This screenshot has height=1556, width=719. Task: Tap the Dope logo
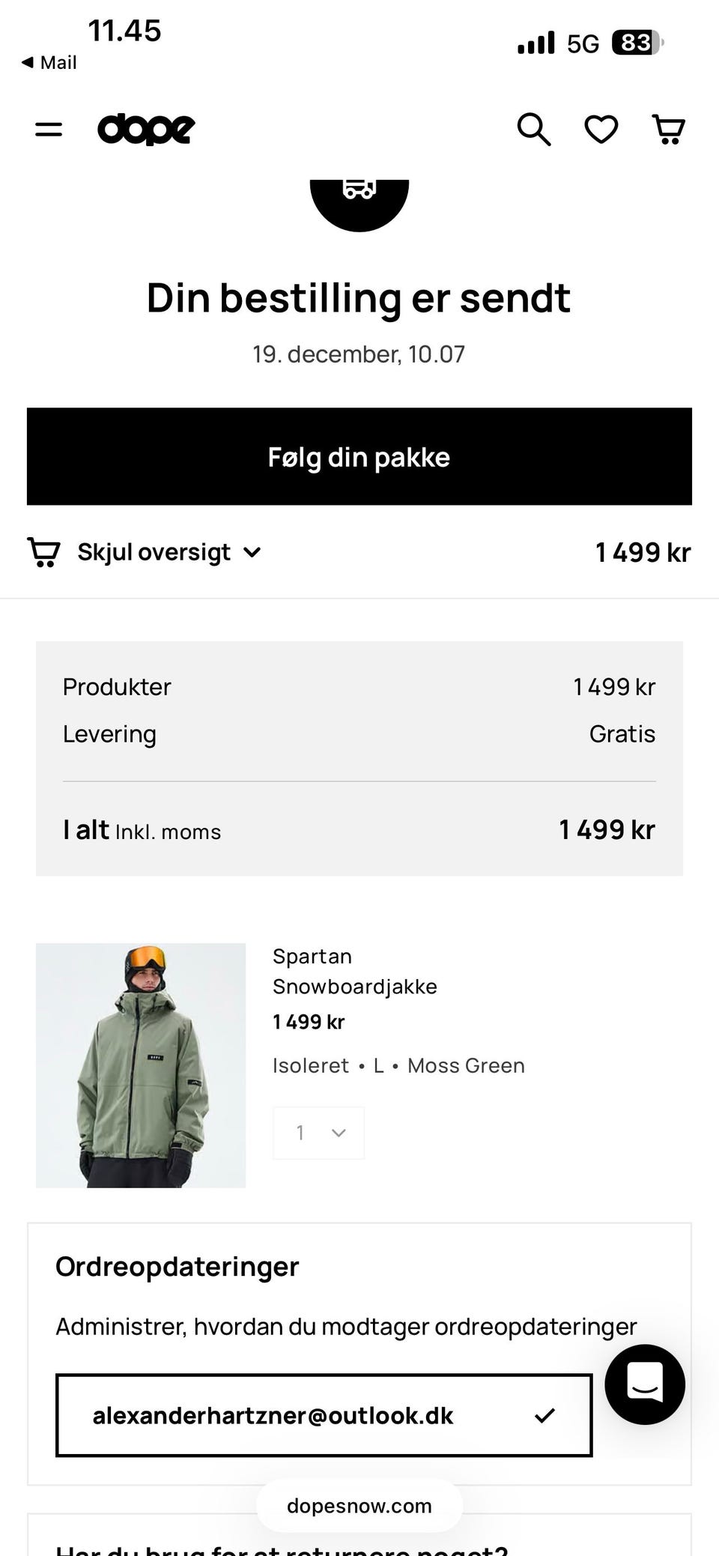point(146,129)
